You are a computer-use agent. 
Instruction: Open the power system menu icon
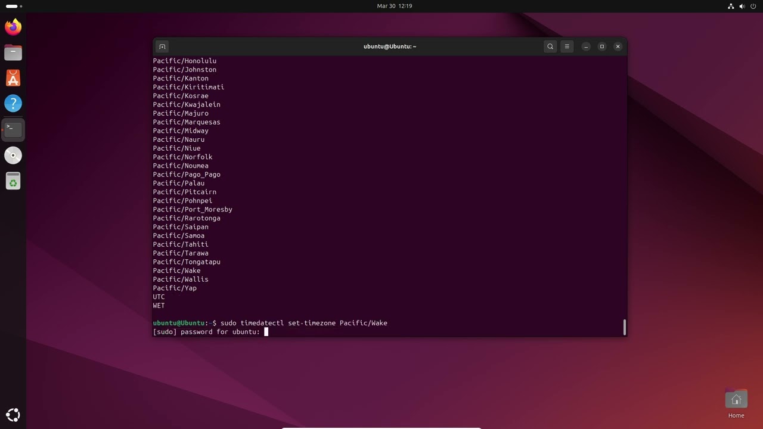[x=753, y=6]
